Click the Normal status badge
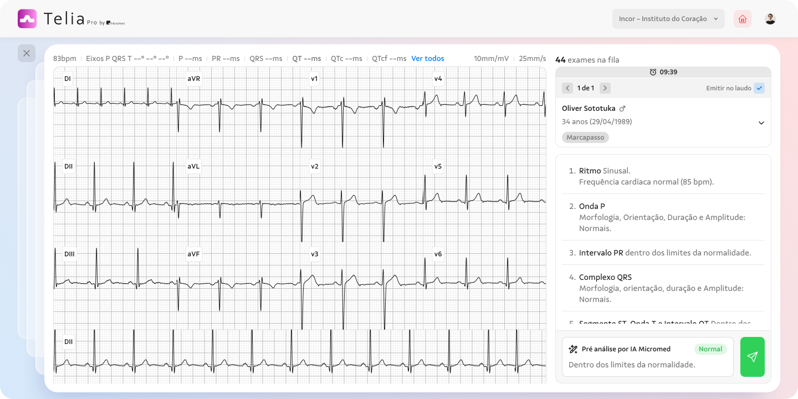 pyautogui.click(x=710, y=349)
